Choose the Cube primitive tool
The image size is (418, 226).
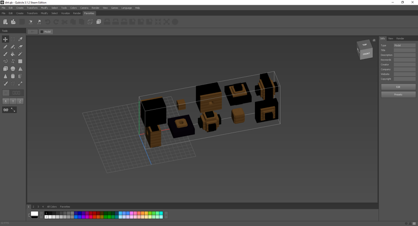5,68
